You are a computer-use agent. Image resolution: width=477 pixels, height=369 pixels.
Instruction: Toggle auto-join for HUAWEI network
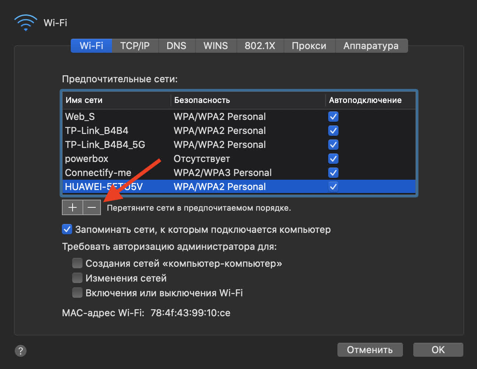point(333,187)
